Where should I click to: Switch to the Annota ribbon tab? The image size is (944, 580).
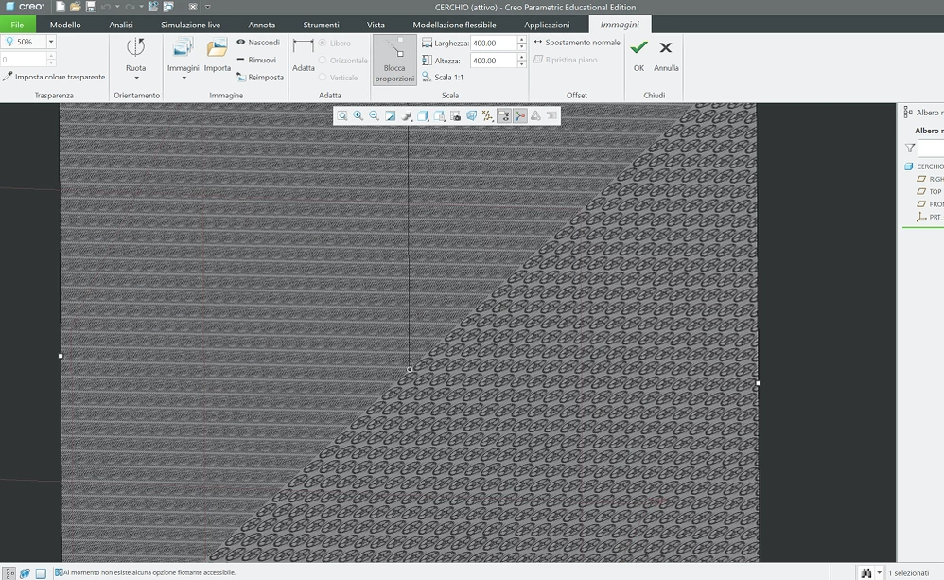coord(261,25)
